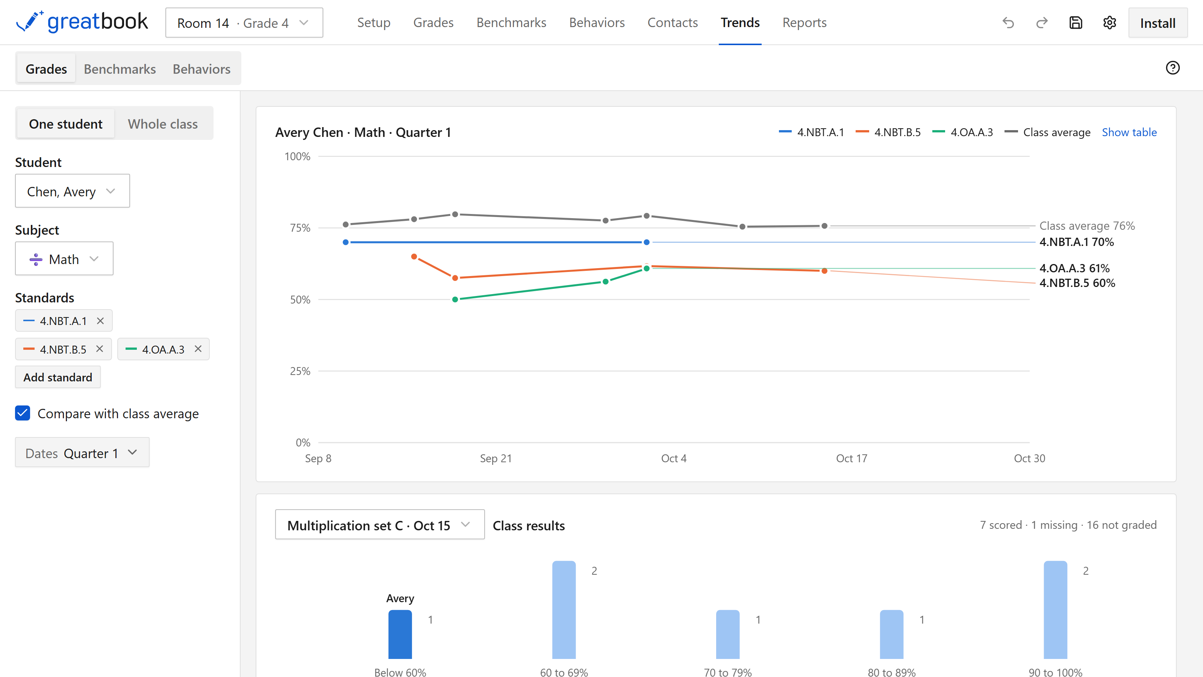Open the help question mark icon
Image resolution: width=1203 pixels, height=677 pixels.
click(x=1173, y=68)
